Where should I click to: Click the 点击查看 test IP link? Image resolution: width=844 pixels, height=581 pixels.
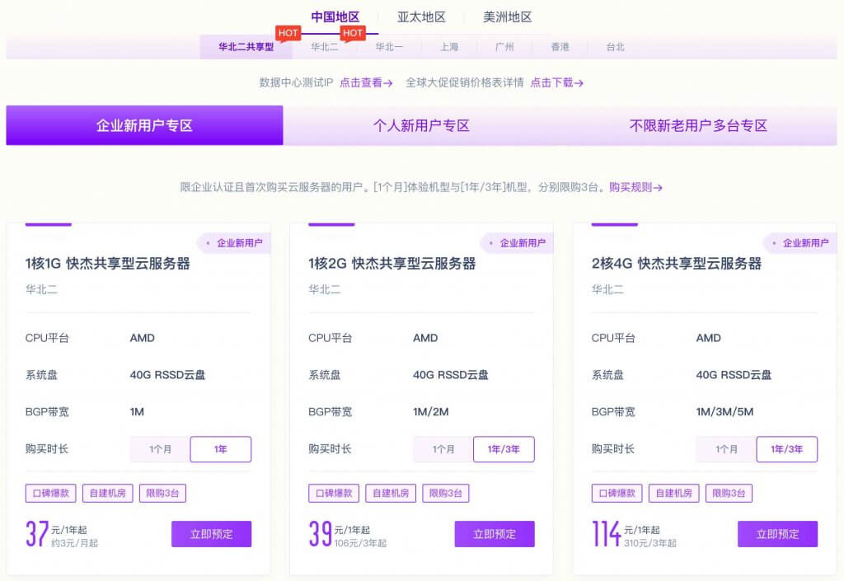point(366,82)
